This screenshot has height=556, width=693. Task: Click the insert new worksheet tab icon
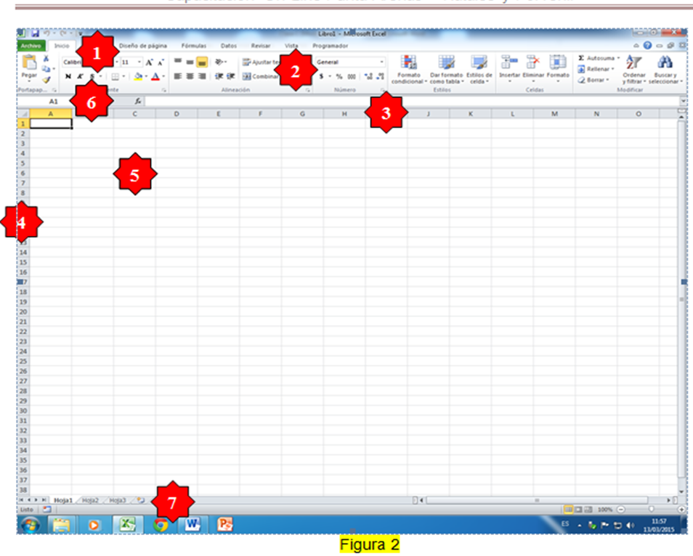140,500
